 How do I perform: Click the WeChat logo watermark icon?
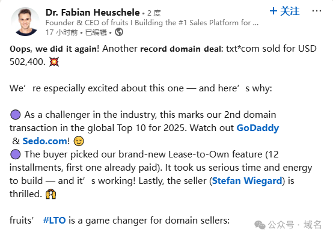point(260,225)
